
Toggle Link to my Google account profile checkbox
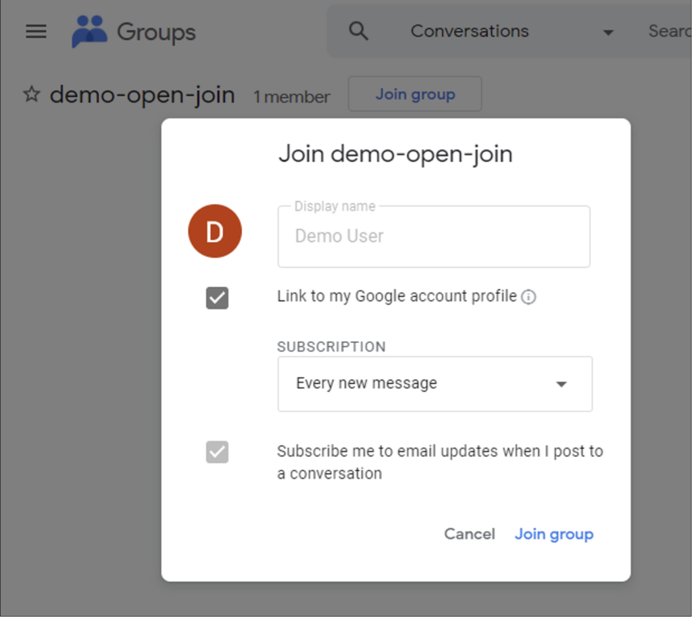(x=217, y=298)
